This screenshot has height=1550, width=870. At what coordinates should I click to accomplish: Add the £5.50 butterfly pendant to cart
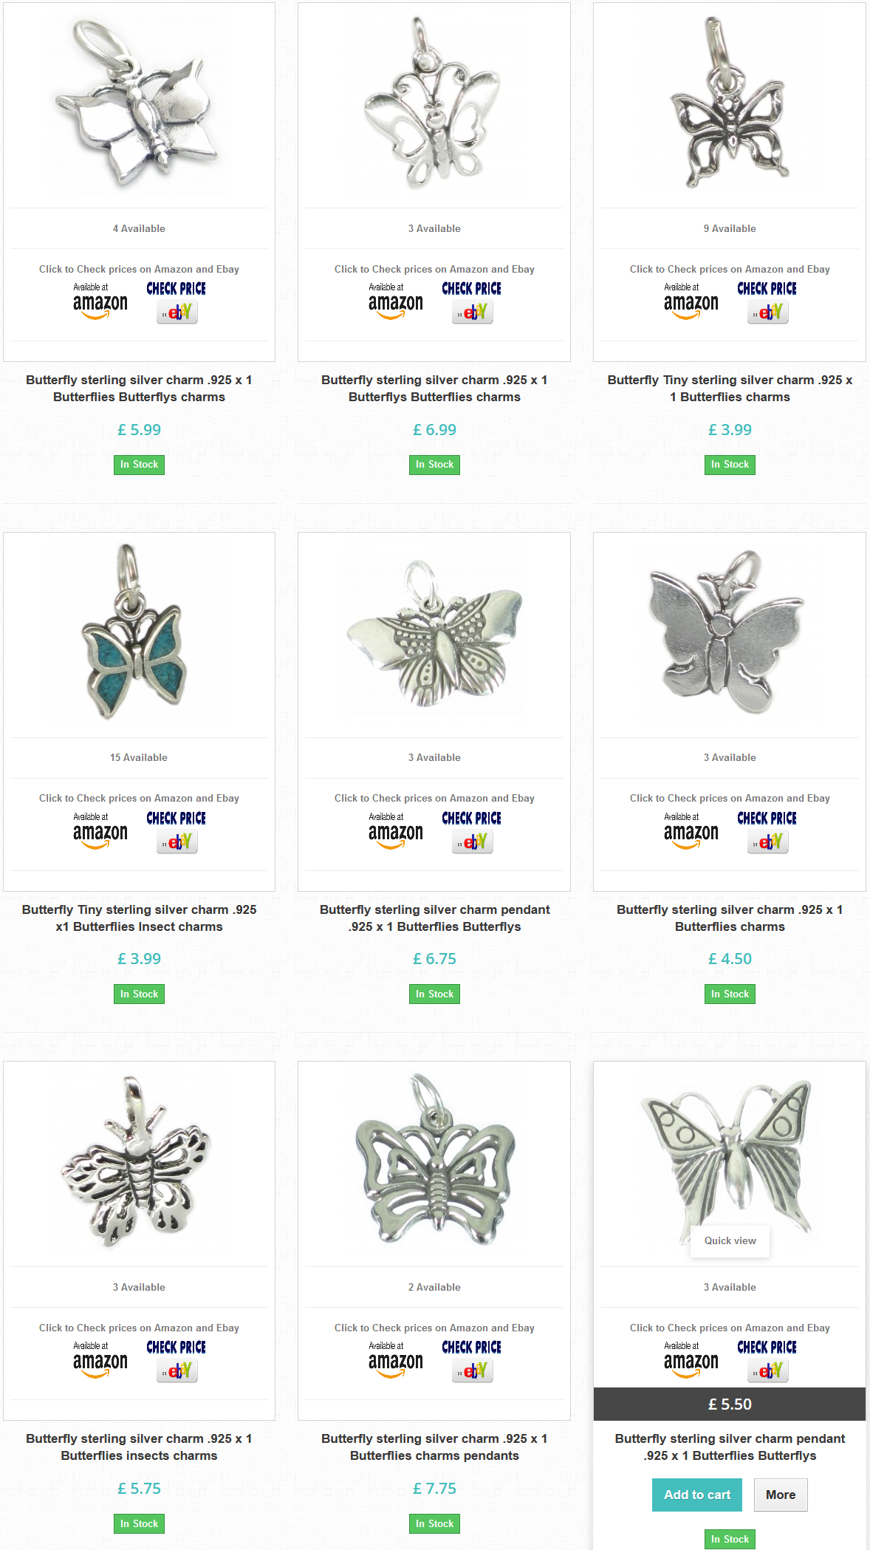[x=697, y=1495]
